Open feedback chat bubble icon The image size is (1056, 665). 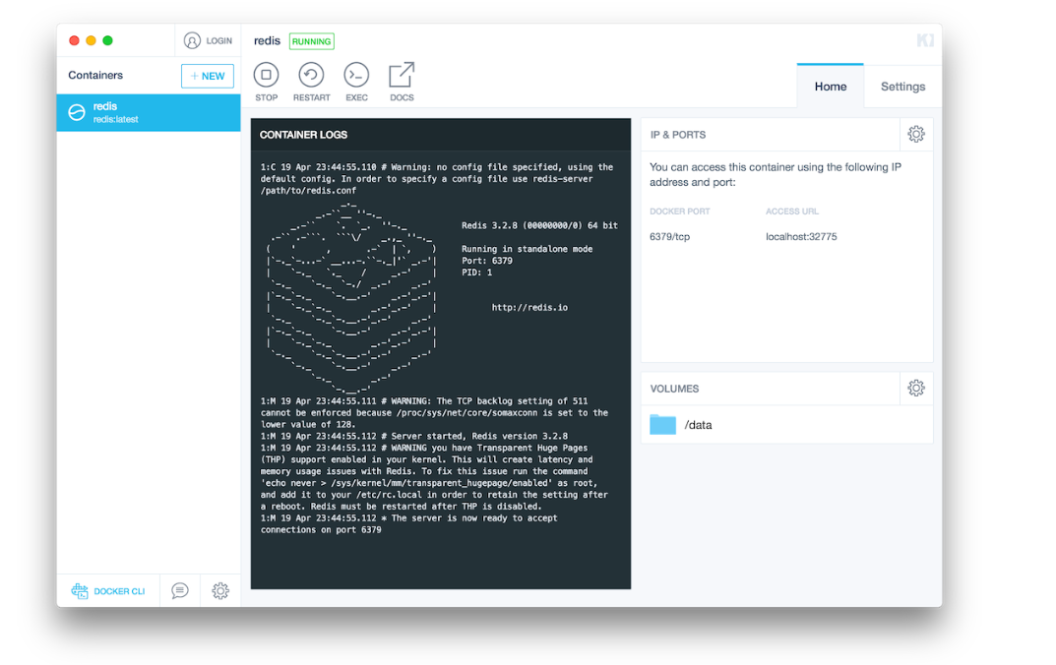tap(180, 591)
